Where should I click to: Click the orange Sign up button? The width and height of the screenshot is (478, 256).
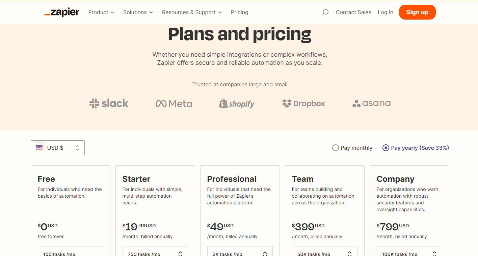point(417,12)
